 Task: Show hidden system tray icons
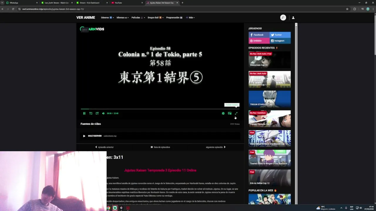[341, 208]
